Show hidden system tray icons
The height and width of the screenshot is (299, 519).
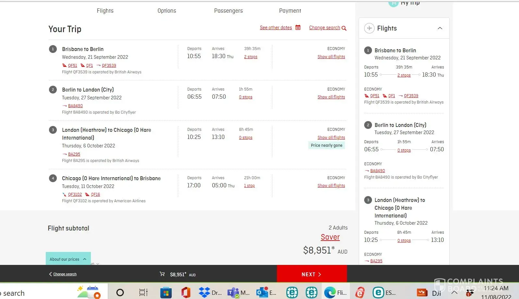pos(454,293)
